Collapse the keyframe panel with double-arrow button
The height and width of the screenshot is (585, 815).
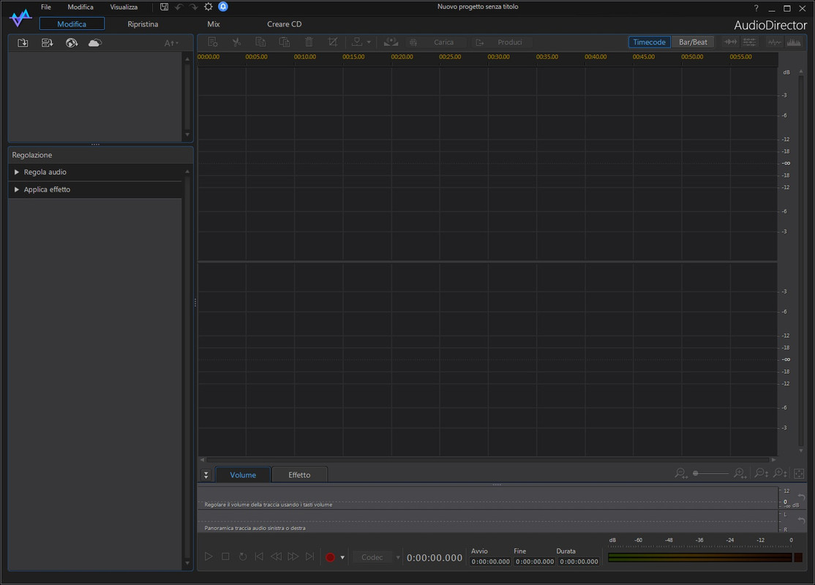tap(206, 475)
